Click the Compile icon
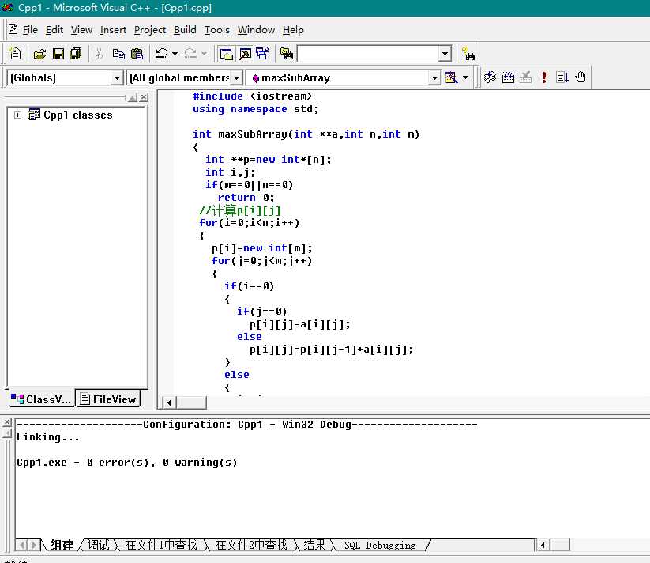 click(x=490, y=77)
